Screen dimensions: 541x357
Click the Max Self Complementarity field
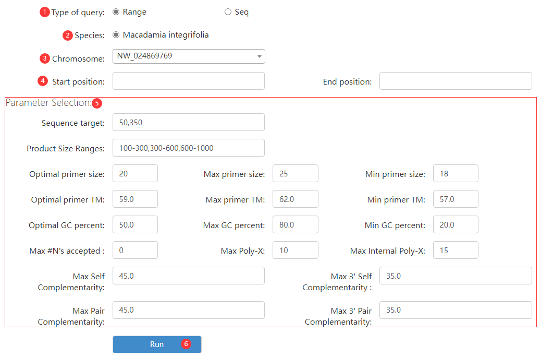(x=189, y=276)
